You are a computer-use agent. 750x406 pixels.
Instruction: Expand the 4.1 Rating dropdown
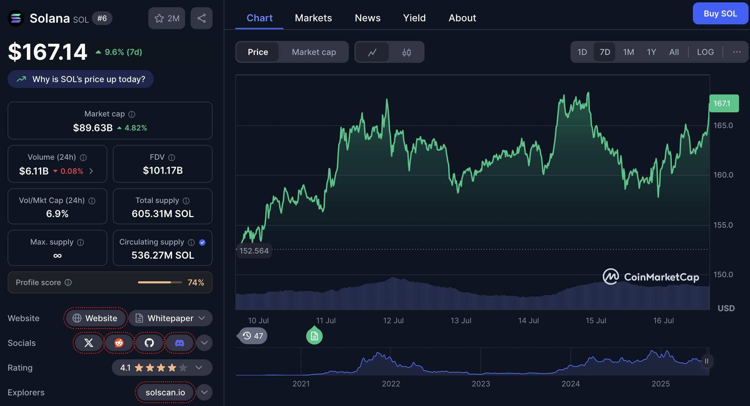(162, 368)
